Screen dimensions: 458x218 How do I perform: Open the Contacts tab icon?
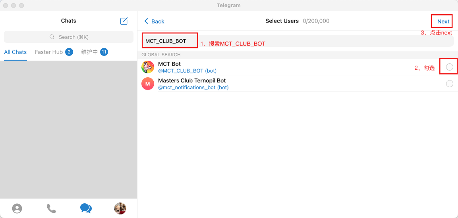coord(17,208)
